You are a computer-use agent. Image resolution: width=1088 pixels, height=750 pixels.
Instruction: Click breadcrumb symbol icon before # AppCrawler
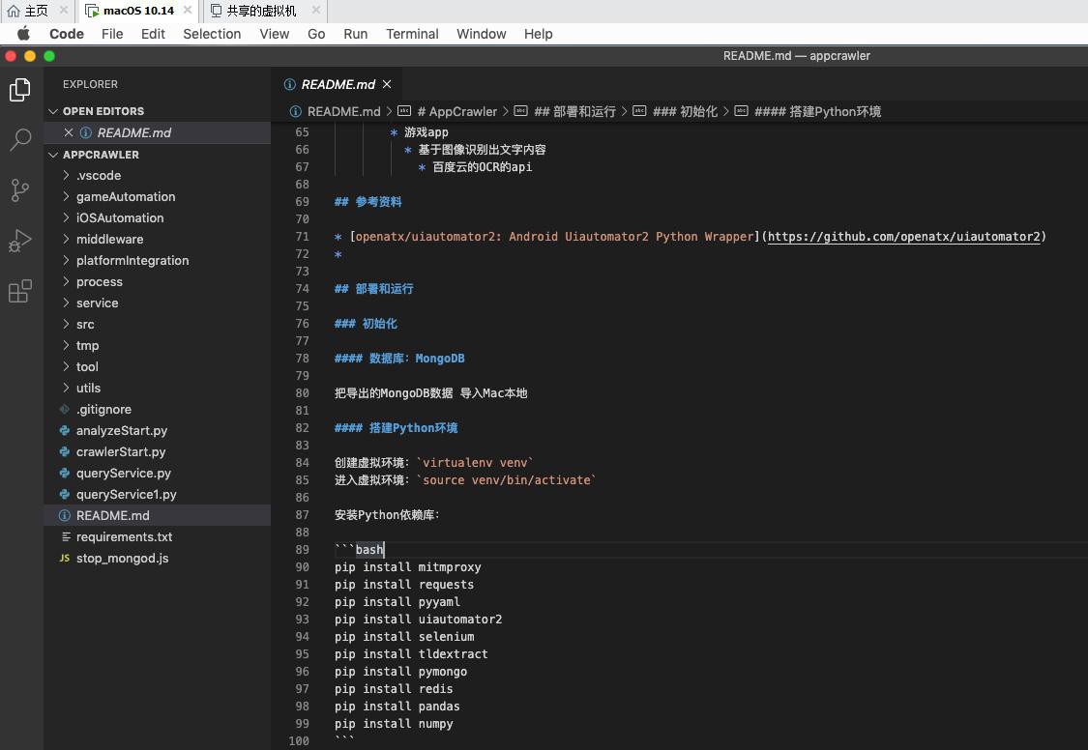pos(404,111)
